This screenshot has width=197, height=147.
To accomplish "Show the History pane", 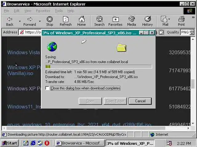I will (x=147, y=21).
